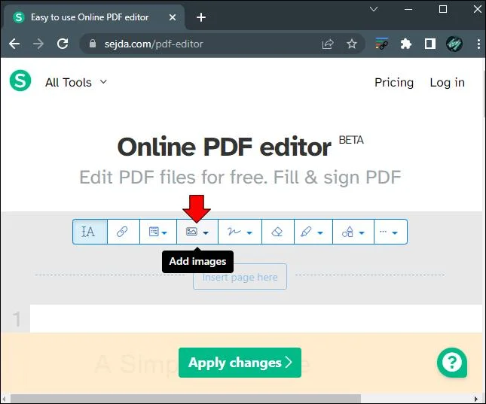Open a new browser tab with plus
Viewport: 486px width, 404px height.
pyautogui.click(x=201, y=17)
